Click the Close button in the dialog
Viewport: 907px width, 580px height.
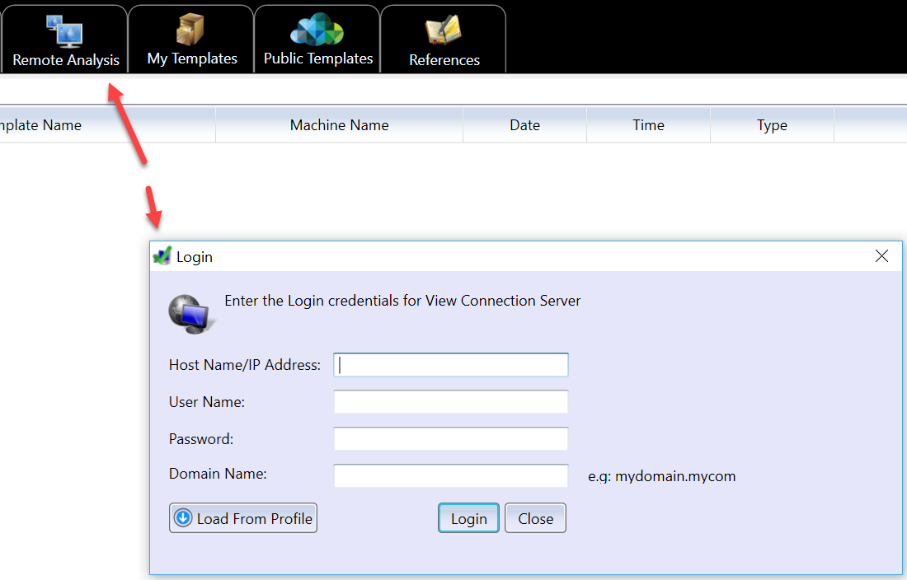point(535,518)
